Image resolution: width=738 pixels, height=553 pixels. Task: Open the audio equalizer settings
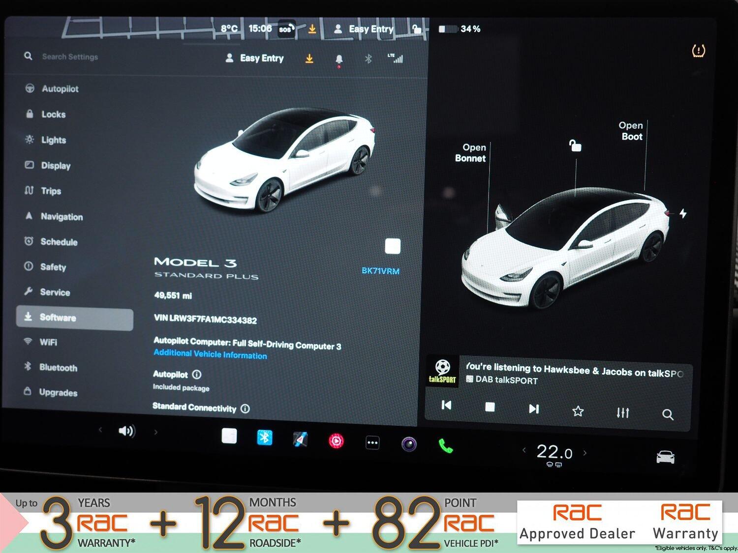click(623, 412)
